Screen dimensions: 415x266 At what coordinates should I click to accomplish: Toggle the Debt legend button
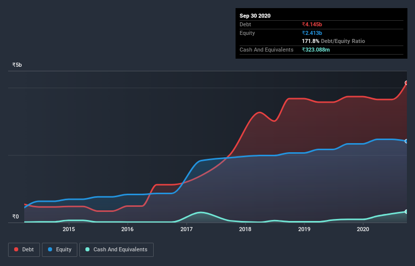[x=24, y=250]
